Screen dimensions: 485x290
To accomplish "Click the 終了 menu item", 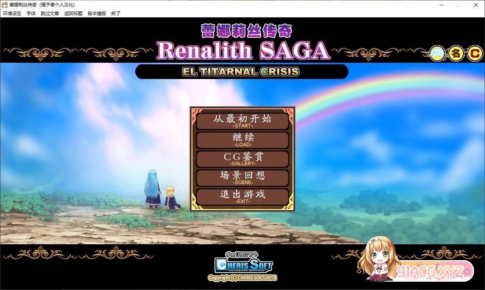I will click(x=116, y=13).
